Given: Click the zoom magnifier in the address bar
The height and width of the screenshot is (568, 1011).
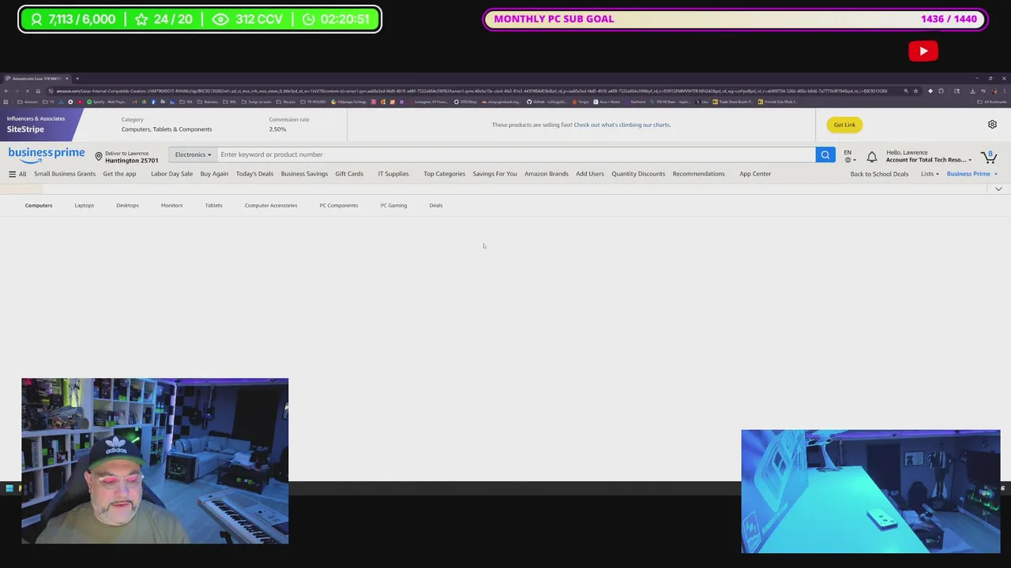Looking at the screenshot, I should click(906, 91).
